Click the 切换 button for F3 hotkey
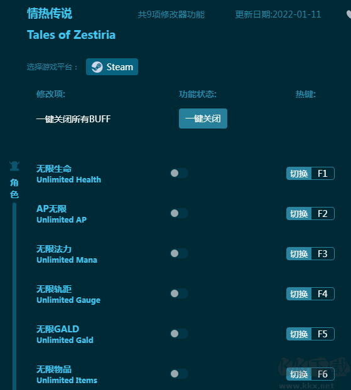The image size is (351, 390). pos(299,254)
